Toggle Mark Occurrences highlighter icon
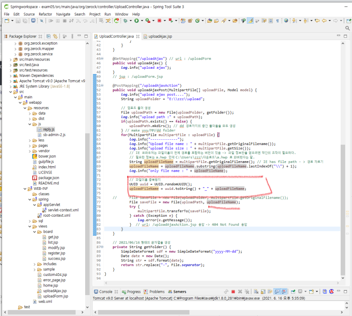 tap(250, 20)
